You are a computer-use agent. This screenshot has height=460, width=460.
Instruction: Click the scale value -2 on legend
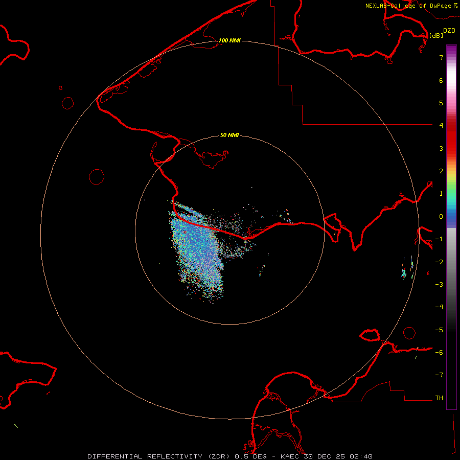pyautogui.click(x=439, y=262)
